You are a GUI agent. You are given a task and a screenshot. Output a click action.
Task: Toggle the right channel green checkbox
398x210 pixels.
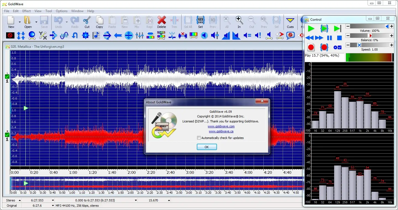point(7,135)
